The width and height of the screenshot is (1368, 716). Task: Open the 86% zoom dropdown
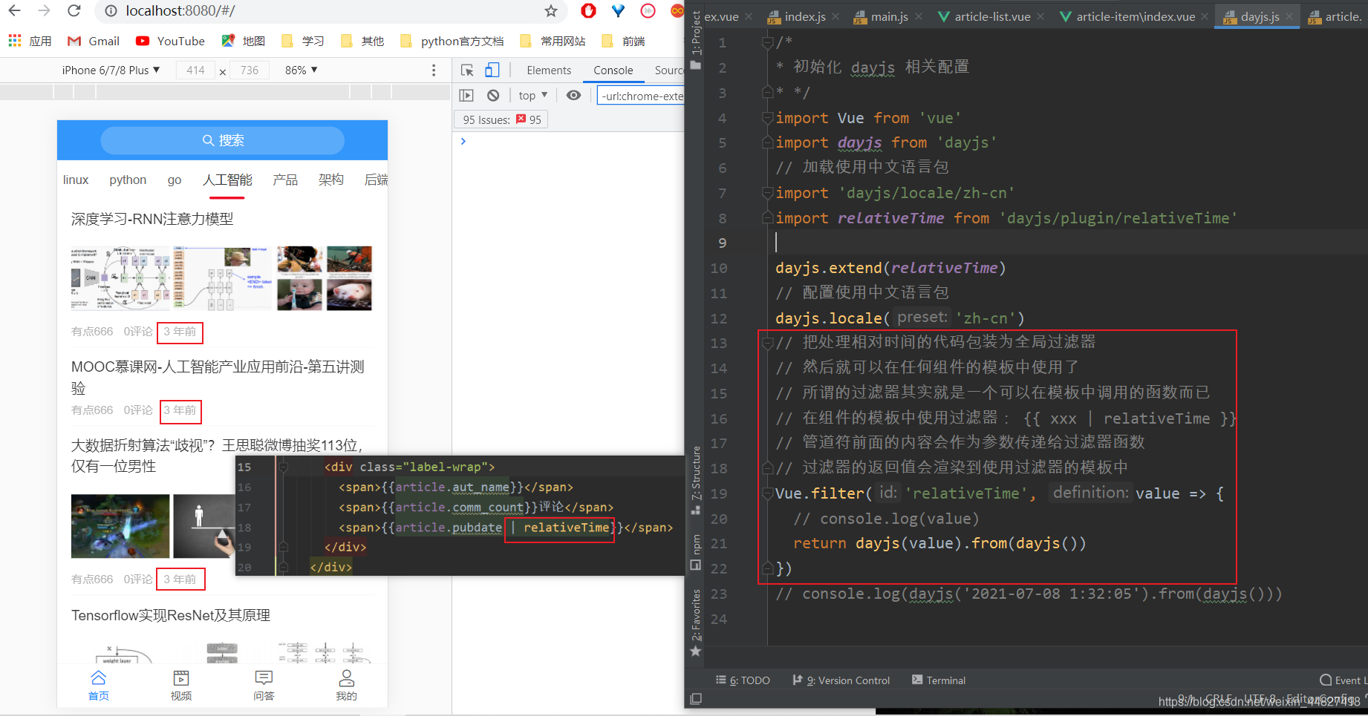point(302,70)
